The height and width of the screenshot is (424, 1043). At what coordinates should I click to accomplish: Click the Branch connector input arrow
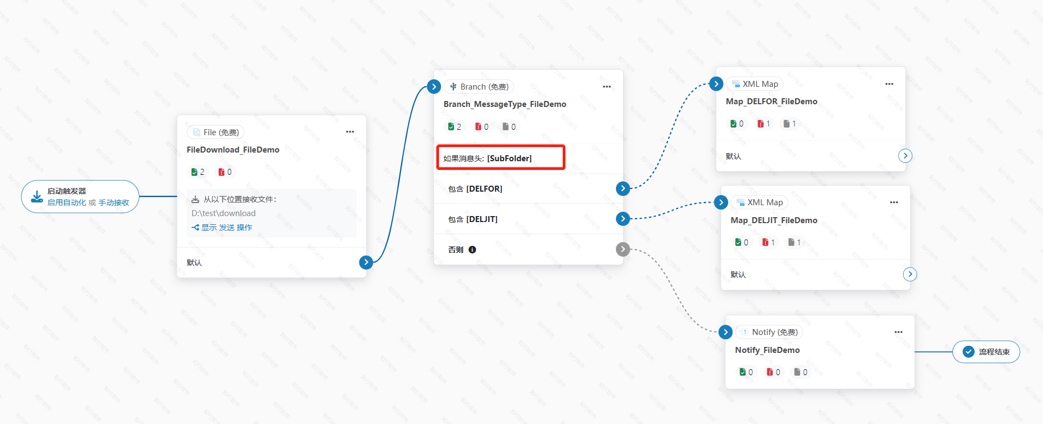(x=434, y=86)
